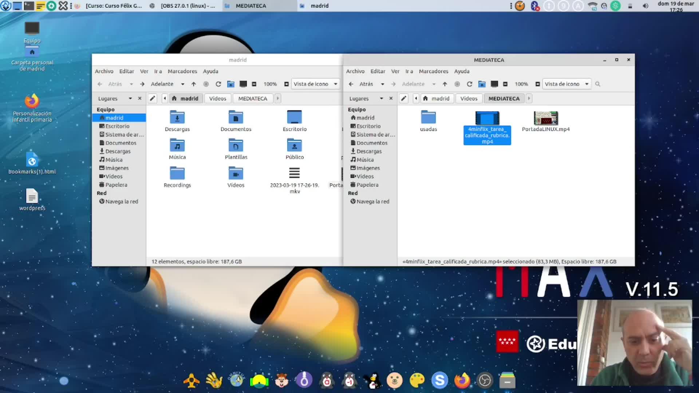This screenshot has height=393, width=699.
Task: Go up one folder in madrid window
Action: [194, 84]
